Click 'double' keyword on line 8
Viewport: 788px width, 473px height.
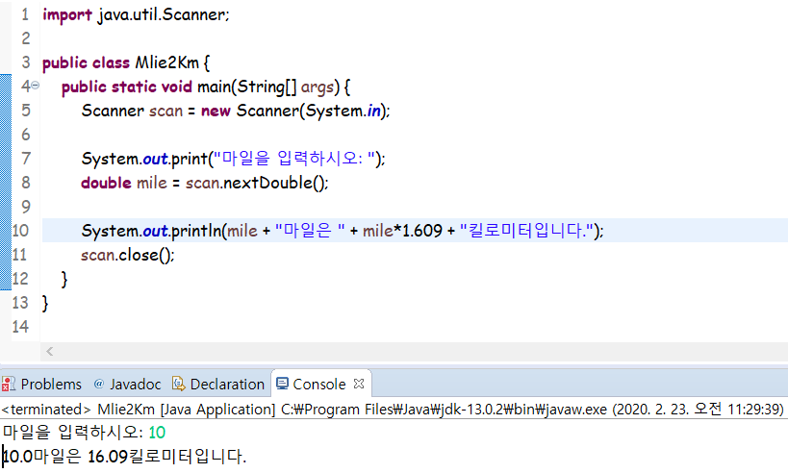coord(106,183)
